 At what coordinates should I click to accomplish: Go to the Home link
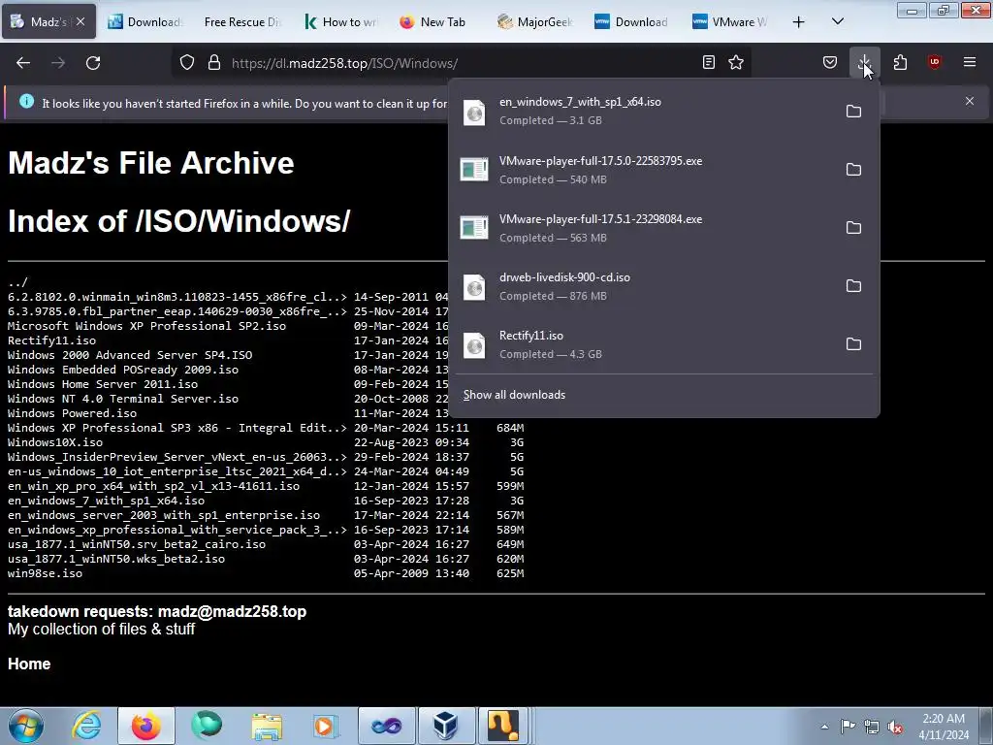29,664
